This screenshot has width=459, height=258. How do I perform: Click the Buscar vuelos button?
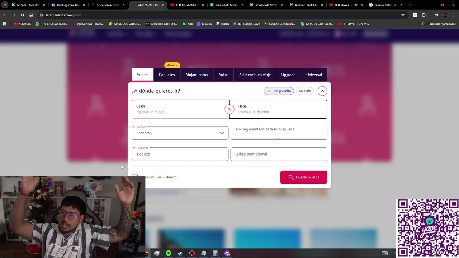(x=304, y=177)
